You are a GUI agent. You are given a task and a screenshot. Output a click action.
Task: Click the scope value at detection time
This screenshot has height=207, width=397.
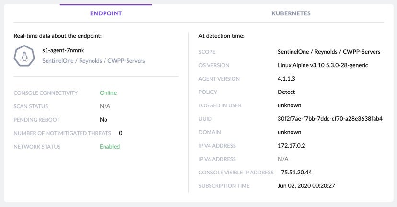point(328,52)
